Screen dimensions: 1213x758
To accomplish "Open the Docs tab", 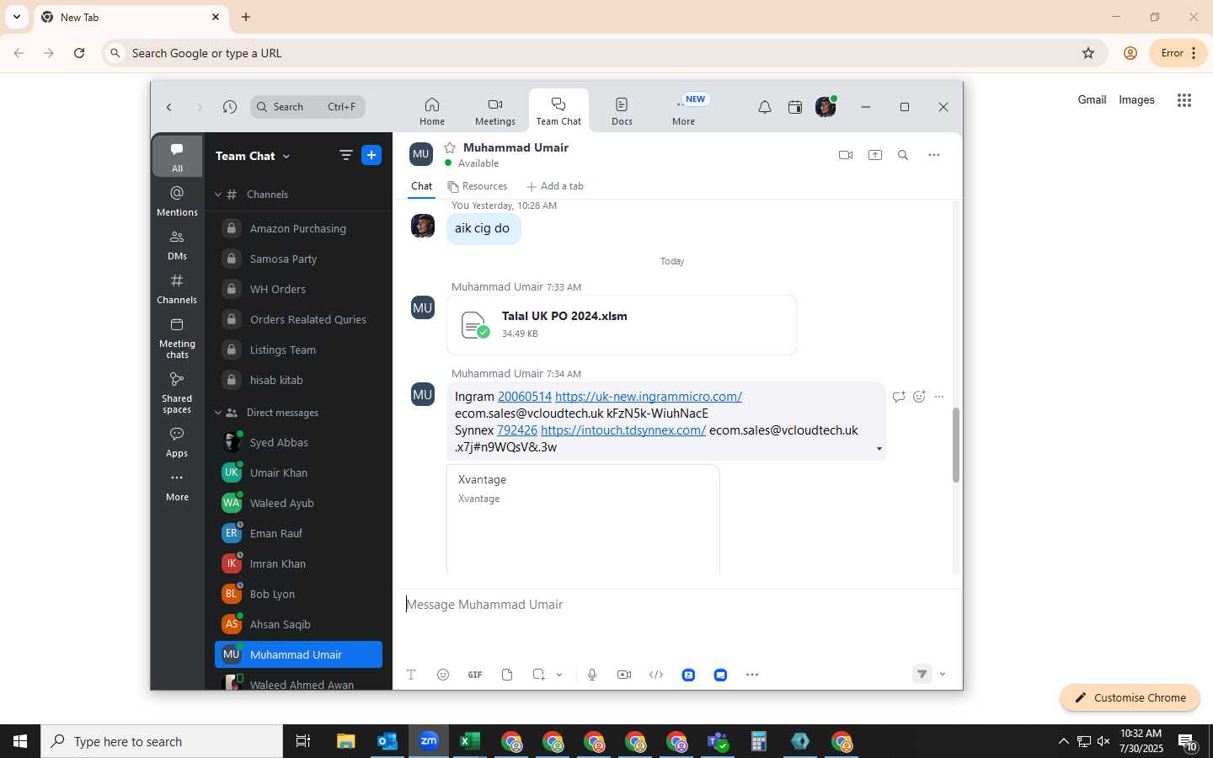I will tap(622, 111).
